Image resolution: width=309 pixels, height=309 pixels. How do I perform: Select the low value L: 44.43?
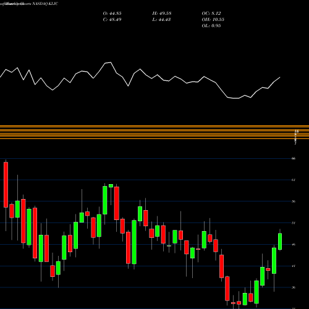click(161, 20)
